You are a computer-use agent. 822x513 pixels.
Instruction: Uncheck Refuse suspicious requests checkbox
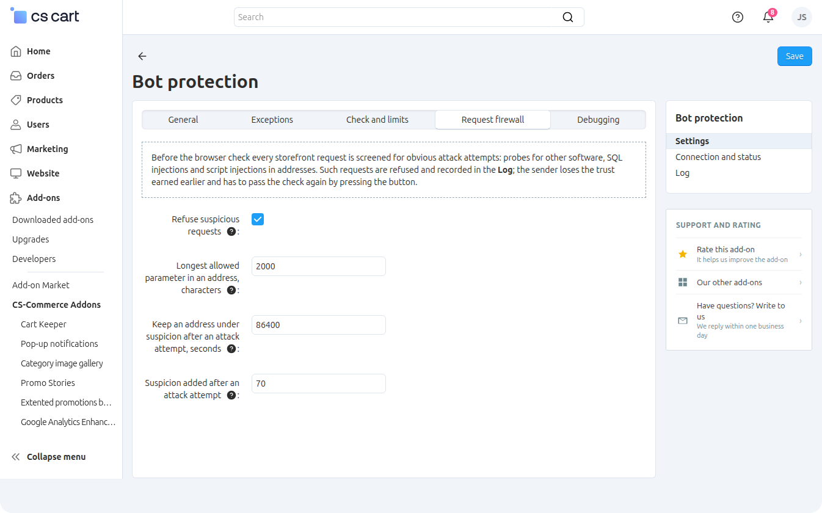click(258, 219)
